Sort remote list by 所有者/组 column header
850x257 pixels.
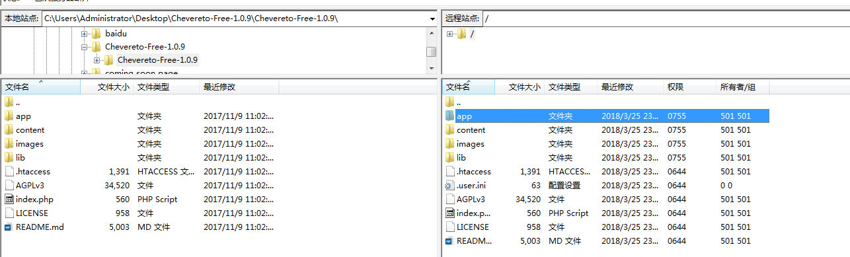(742, 87)
